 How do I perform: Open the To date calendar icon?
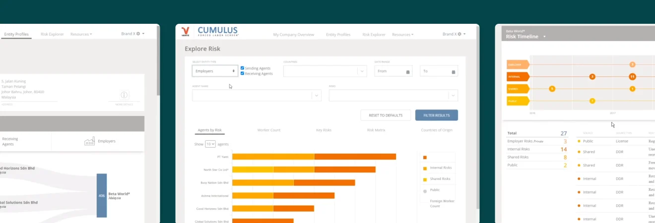point(454,72)
